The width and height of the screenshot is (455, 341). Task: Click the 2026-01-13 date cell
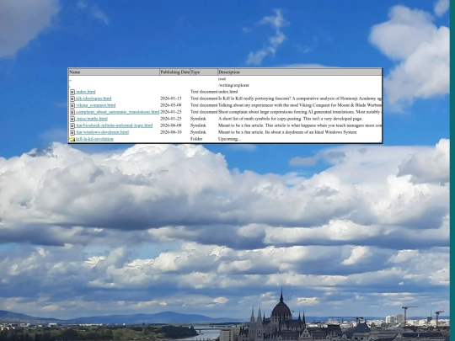click(170, 99)
